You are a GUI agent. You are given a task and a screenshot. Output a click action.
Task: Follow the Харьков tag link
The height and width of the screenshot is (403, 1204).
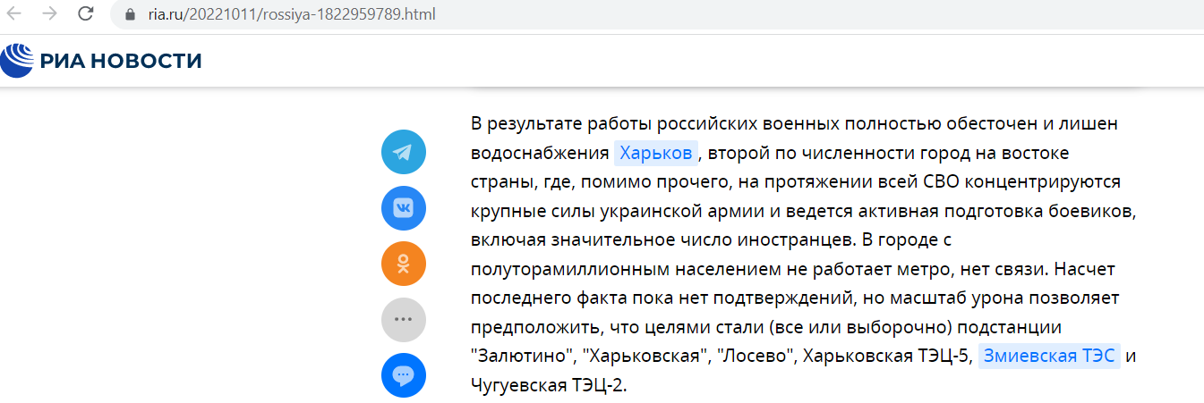coord(655,152)
